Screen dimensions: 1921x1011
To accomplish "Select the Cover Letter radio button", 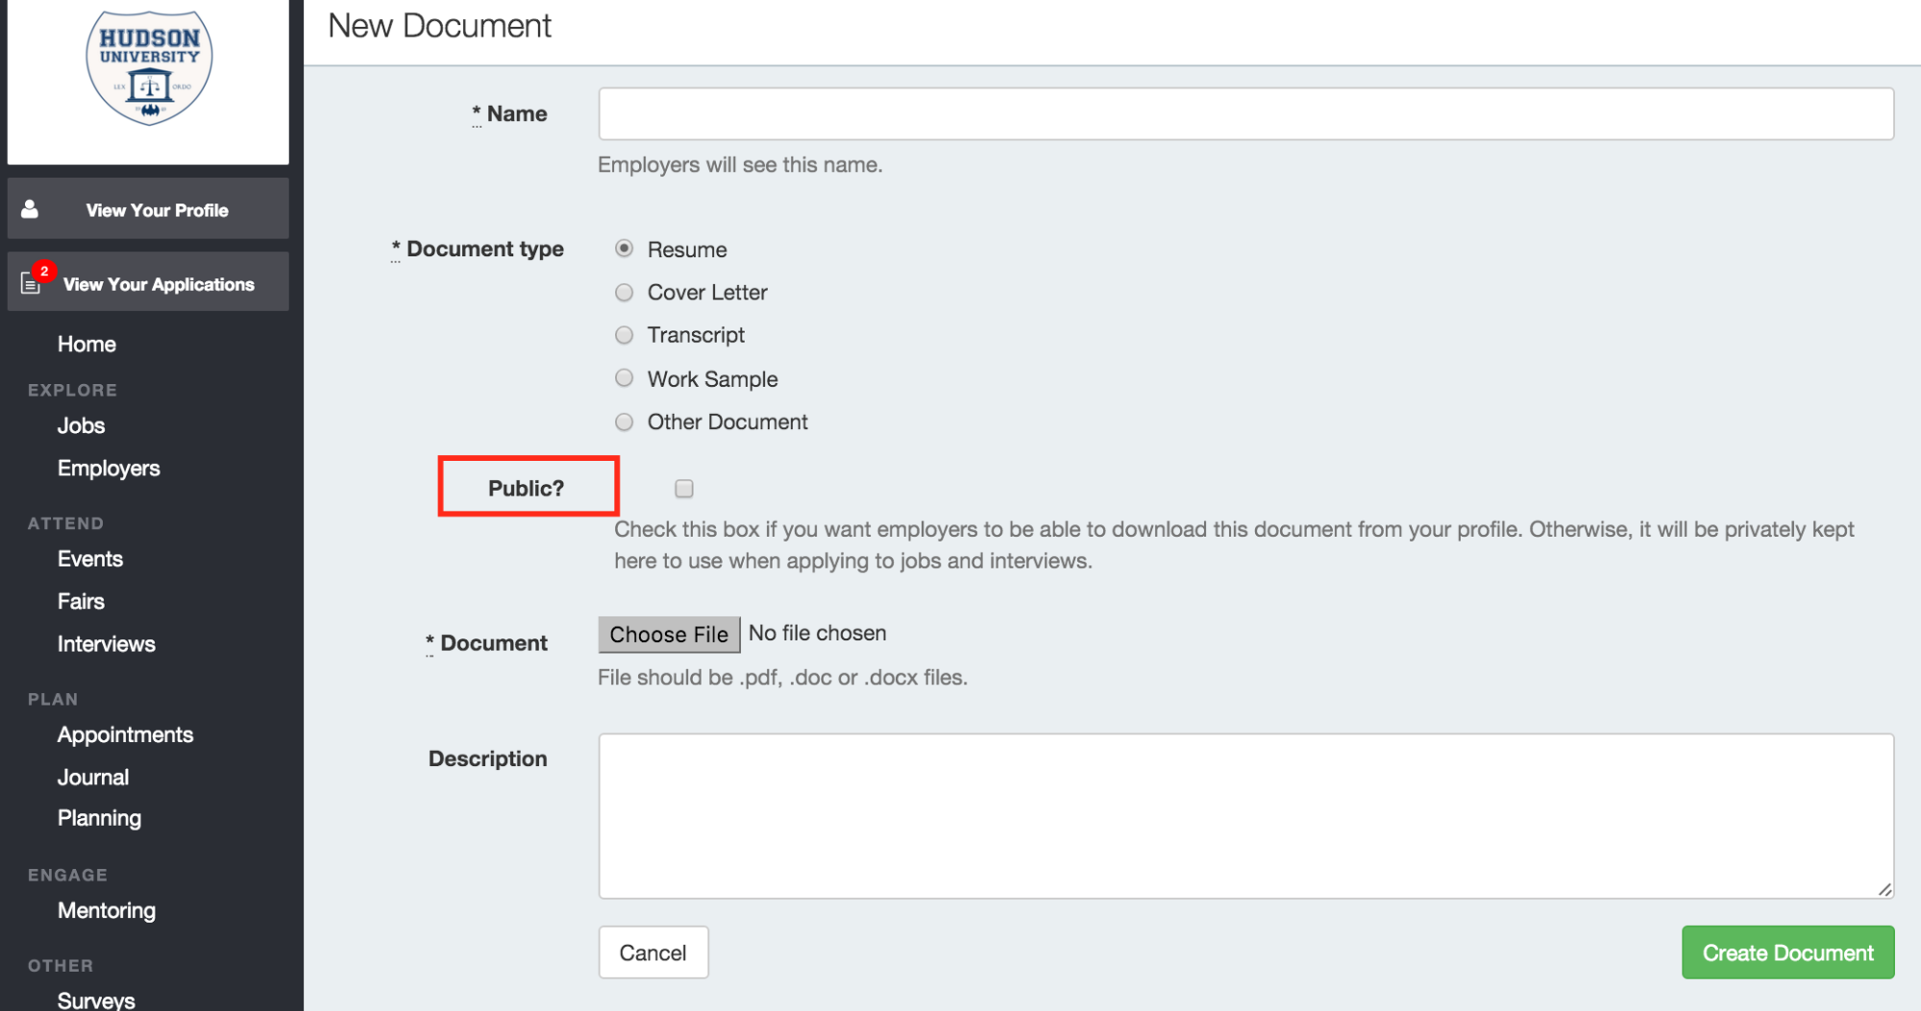I will (x=625, y=292).
